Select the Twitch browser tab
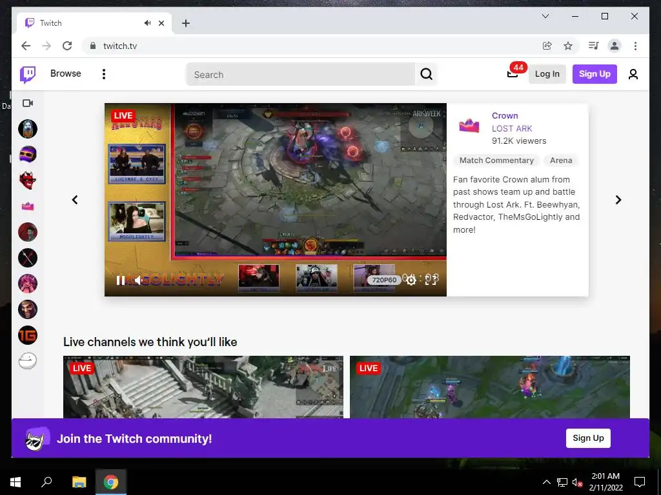Screen dimensions: 661x495 pos(94,23)
